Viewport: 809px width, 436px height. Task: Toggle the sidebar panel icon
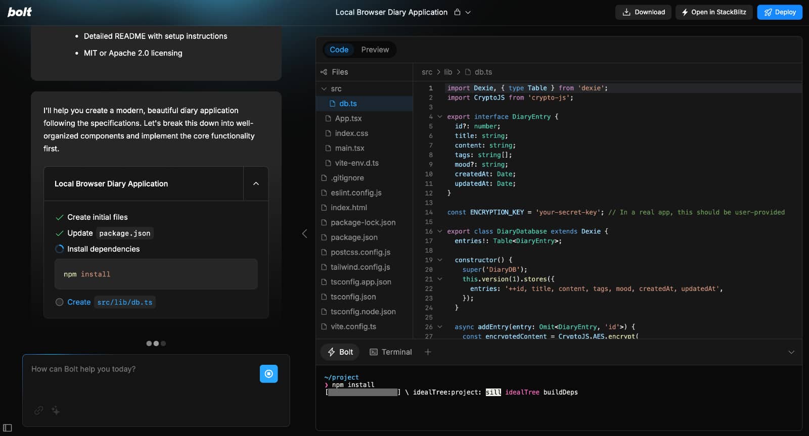(x=8, y=428)
